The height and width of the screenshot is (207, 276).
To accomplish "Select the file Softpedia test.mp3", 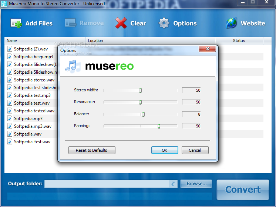I will click(32, 95).
